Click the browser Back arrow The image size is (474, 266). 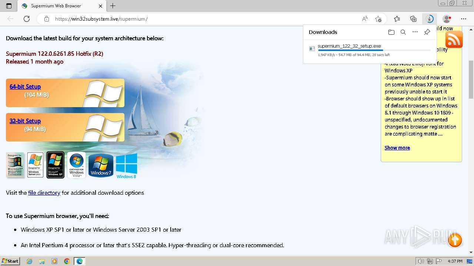coord(10,19)
